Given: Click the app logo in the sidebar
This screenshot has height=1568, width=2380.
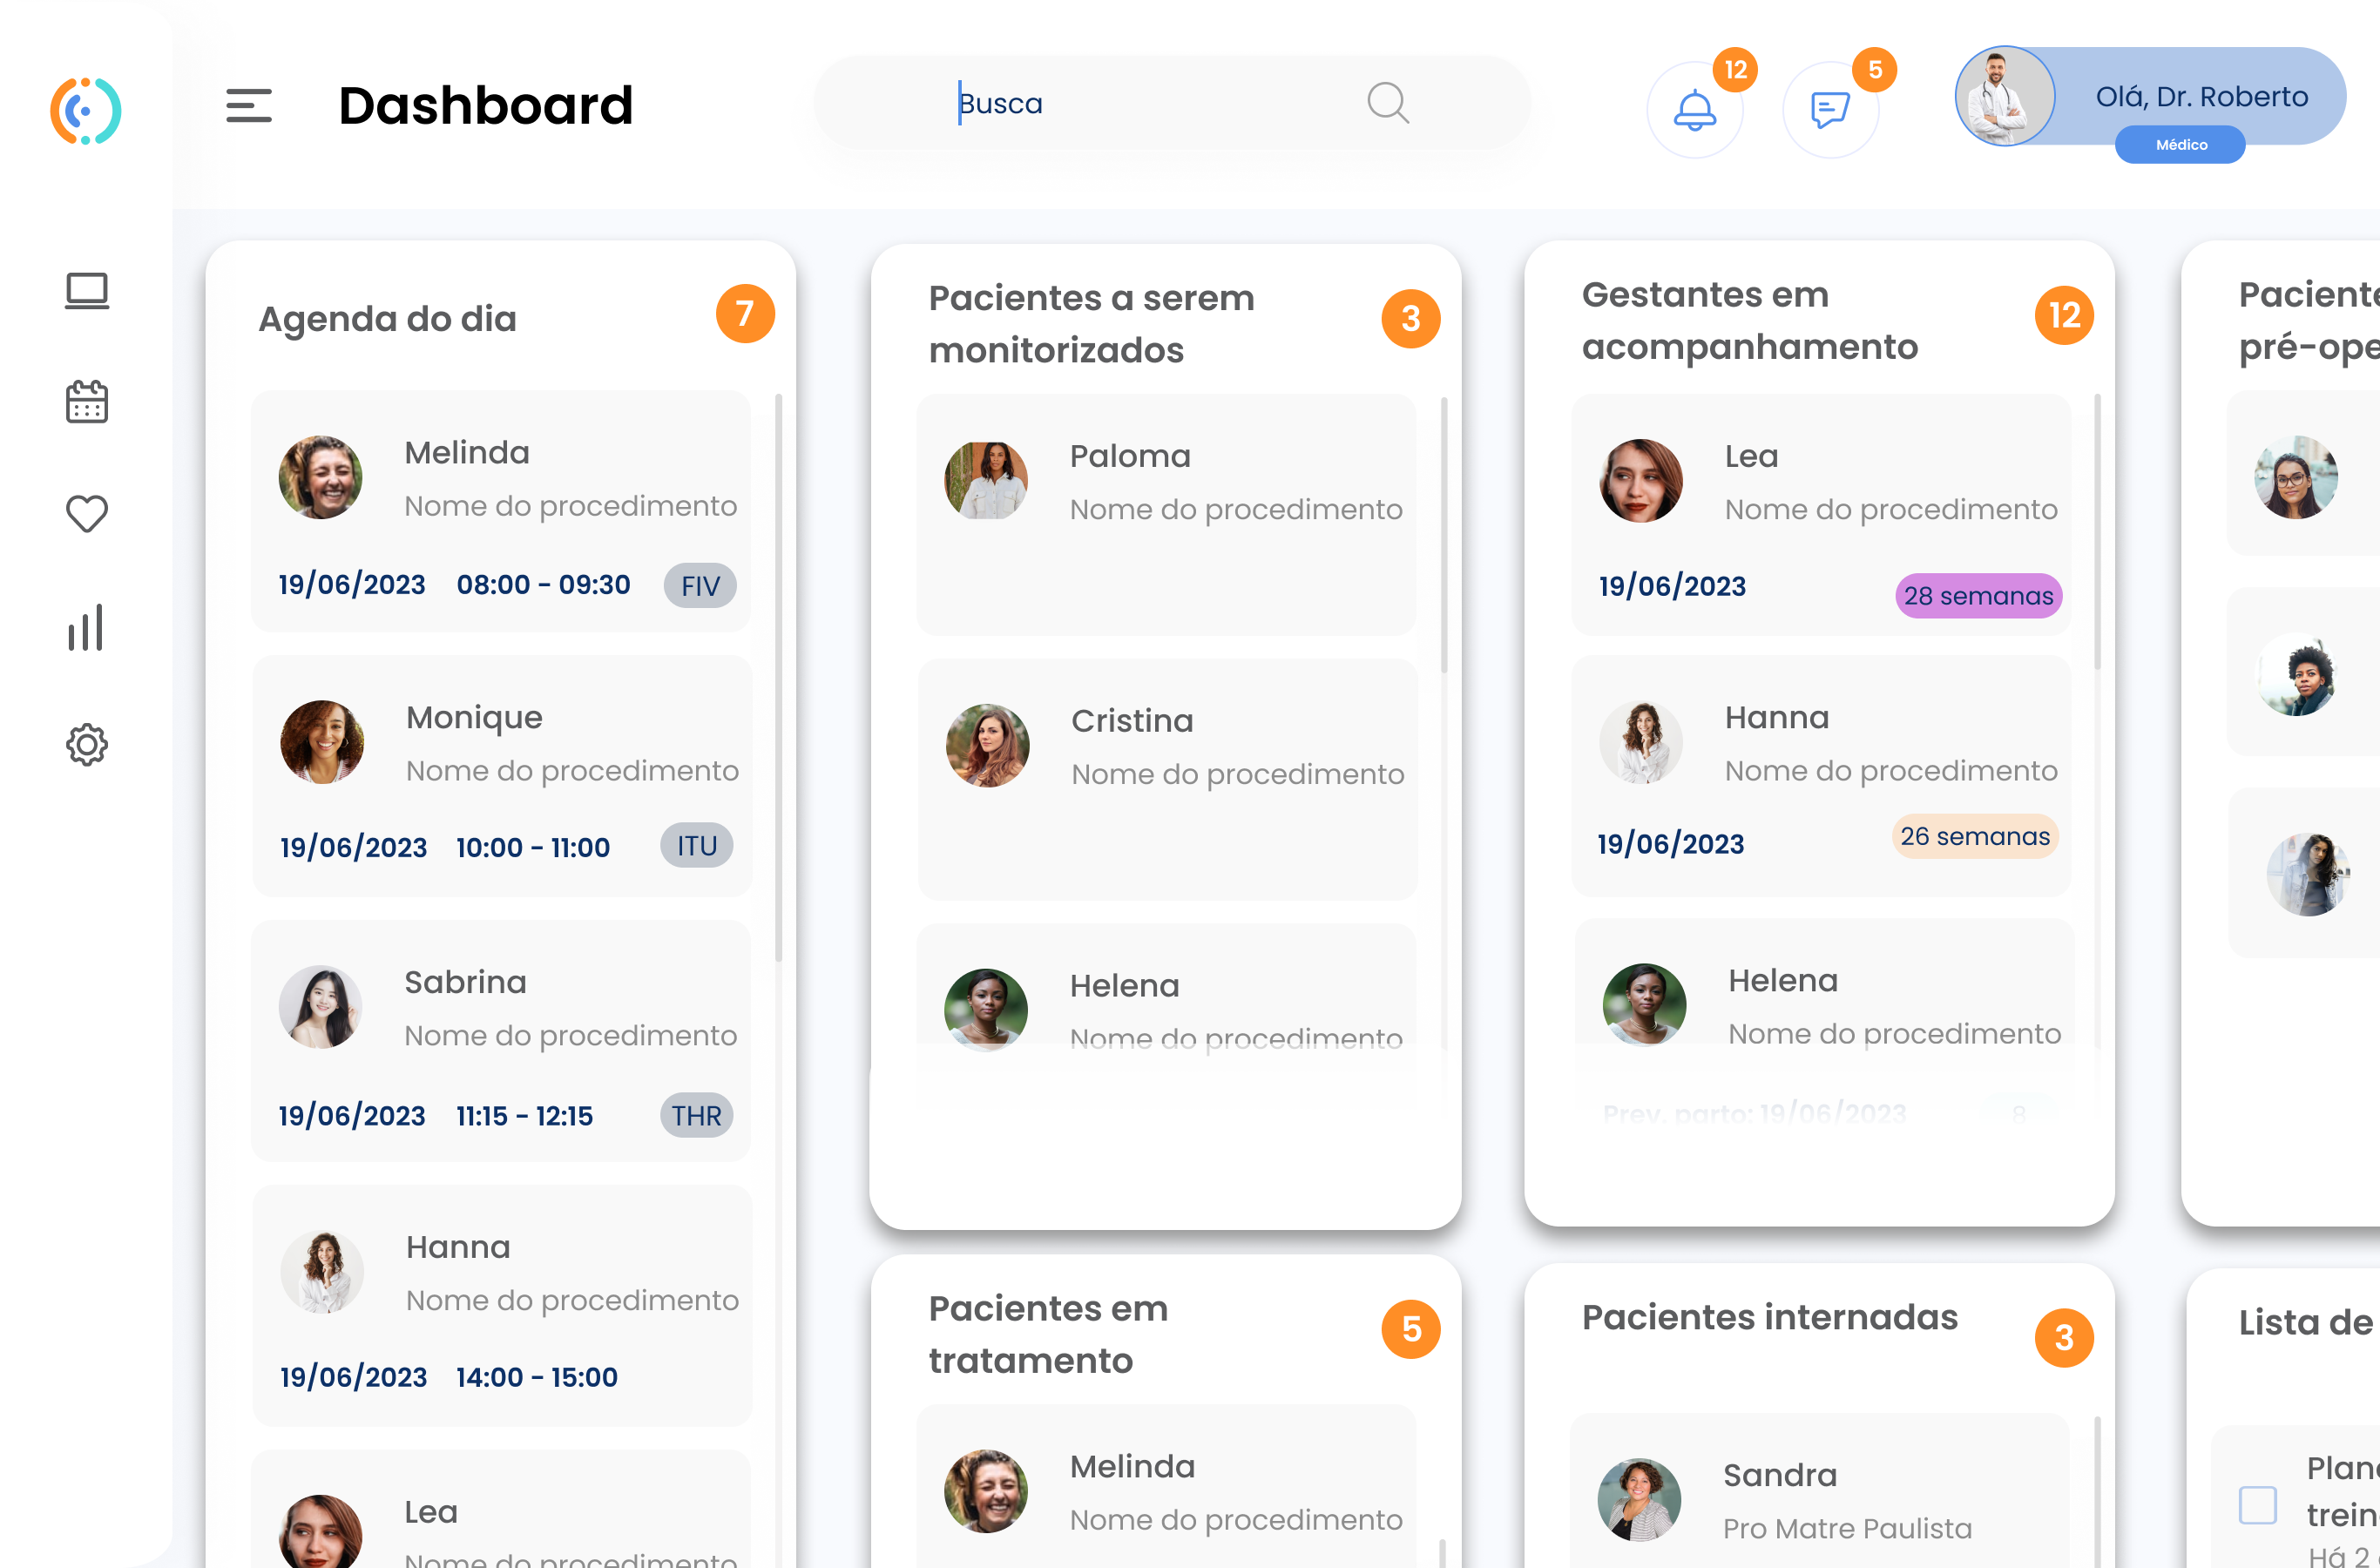Looking at the screenshot, I should point(86,110).
